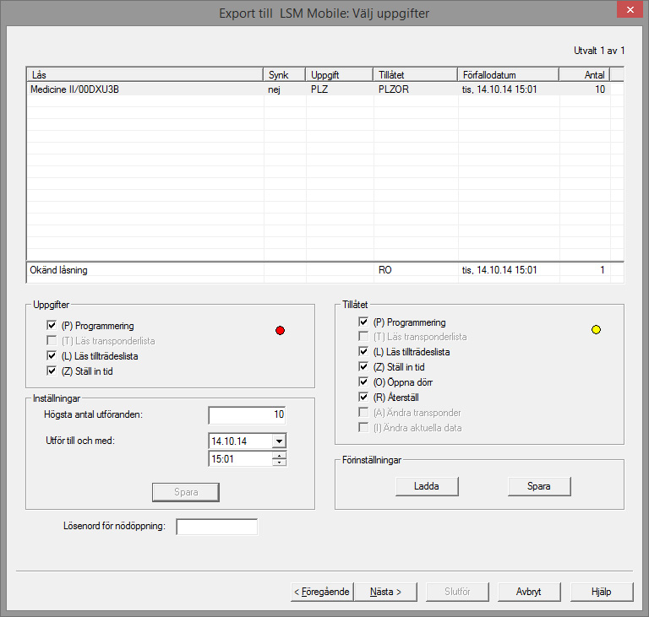Uncheck (P) Programmering under Uppgifter

click(x=52, y=326)
